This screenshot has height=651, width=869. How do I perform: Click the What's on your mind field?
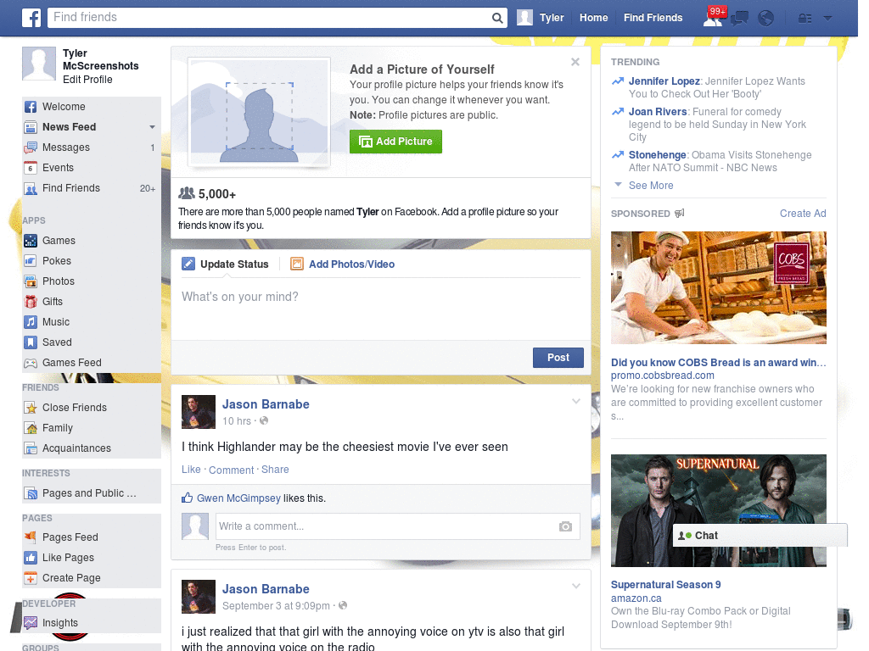click(x=381, y=309)
